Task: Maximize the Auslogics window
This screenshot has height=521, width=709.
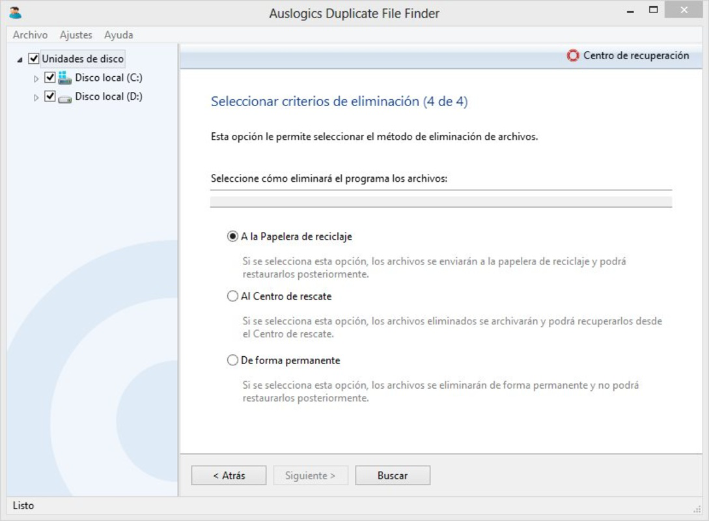Action: pyautogui.click(x=653, y=10)
